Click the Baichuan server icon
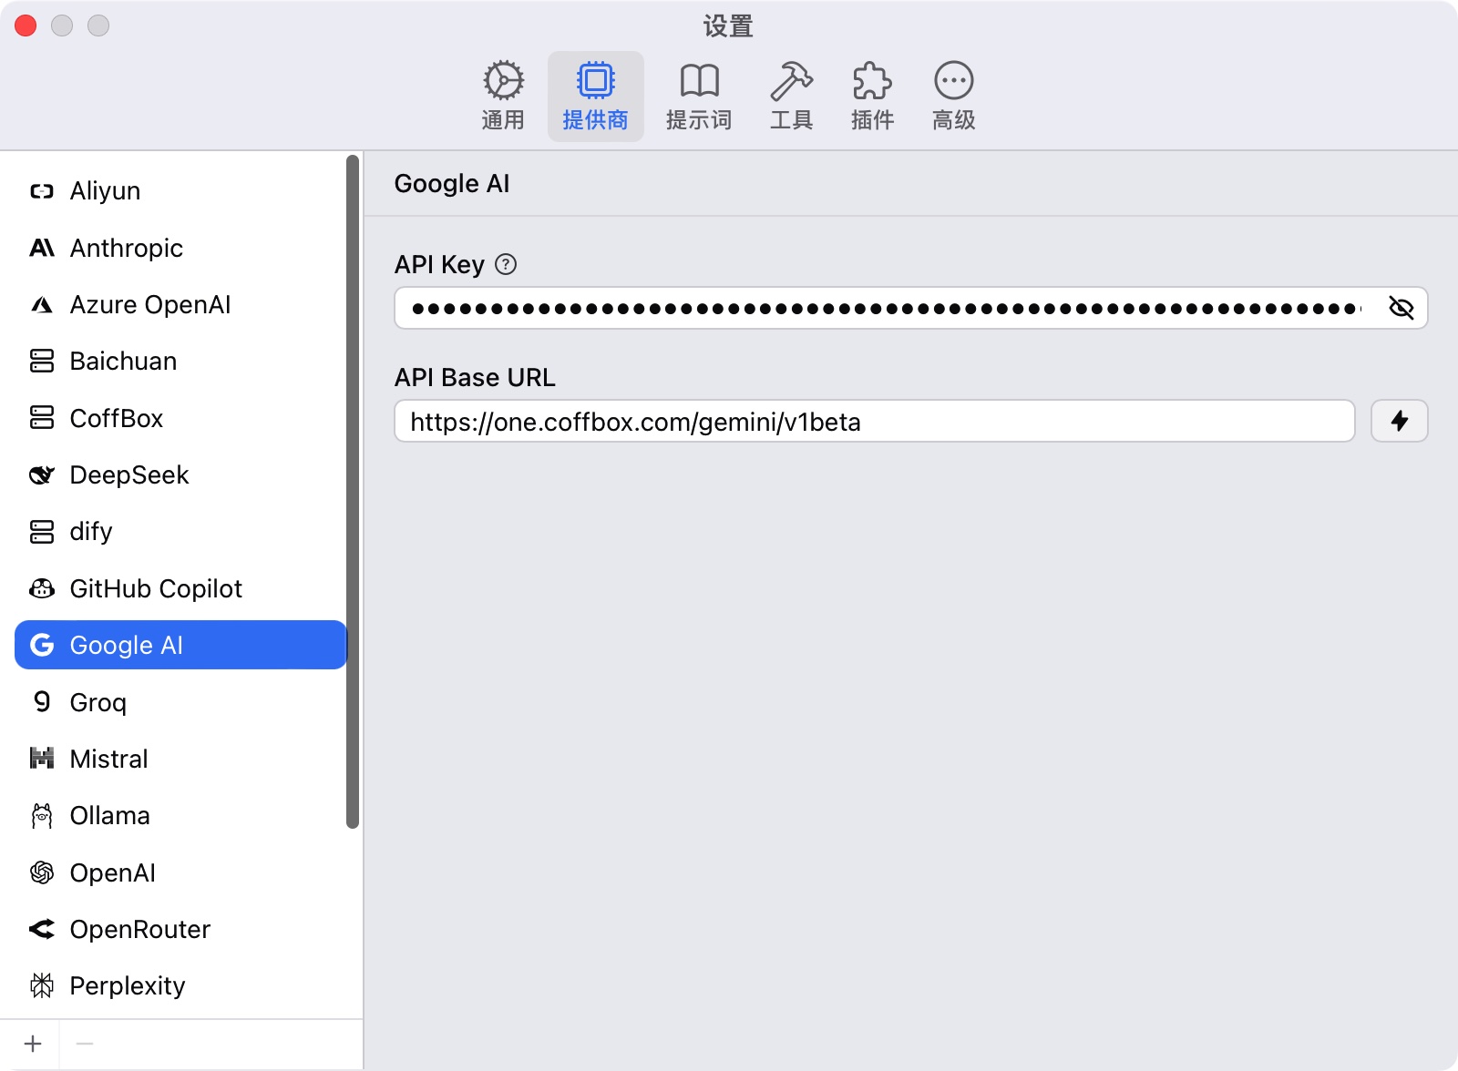This screenshot has height=1071, width=1458. click(42, 362)
